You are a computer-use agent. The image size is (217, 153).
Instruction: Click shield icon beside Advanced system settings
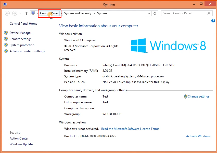[x=6, y=51]
